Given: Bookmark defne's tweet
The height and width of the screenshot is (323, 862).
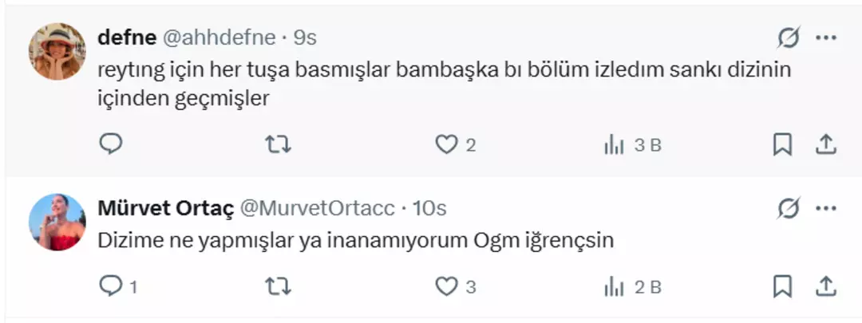Looking at the screenshot, I should [783, 144].
